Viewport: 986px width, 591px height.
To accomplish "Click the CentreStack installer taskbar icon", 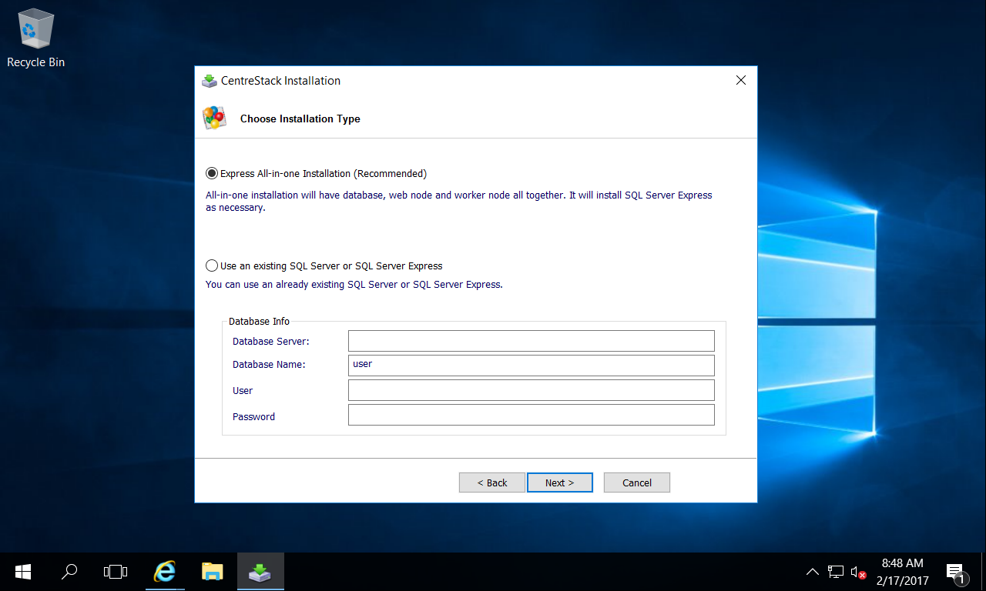I will (260, 572).
